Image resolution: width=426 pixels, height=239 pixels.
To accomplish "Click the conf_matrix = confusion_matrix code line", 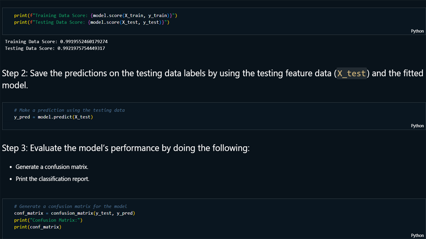I will [74, 213].
